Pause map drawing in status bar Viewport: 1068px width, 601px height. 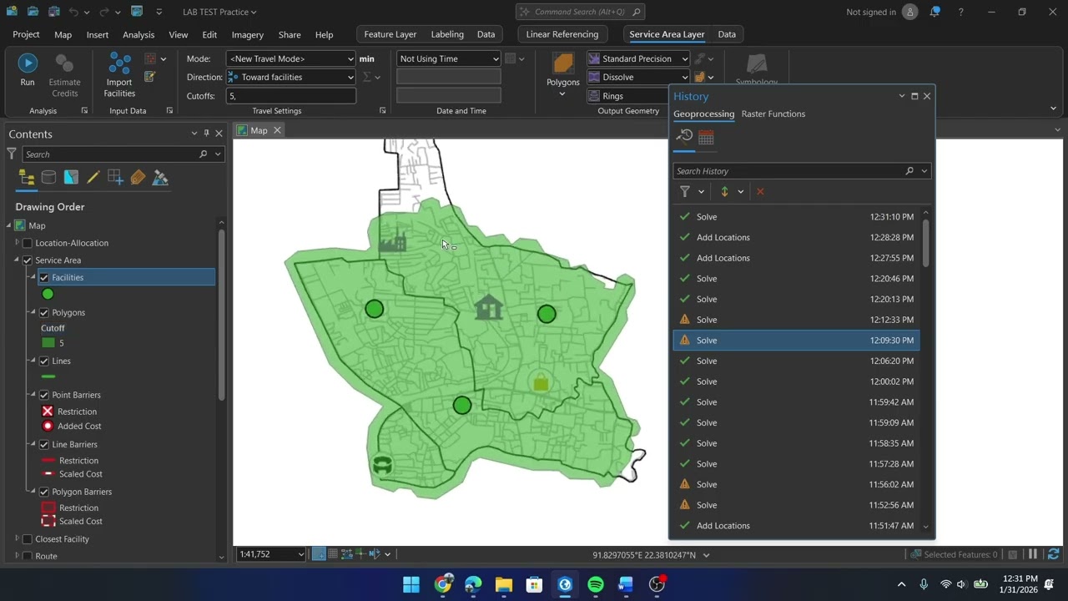pos(1033,554)
